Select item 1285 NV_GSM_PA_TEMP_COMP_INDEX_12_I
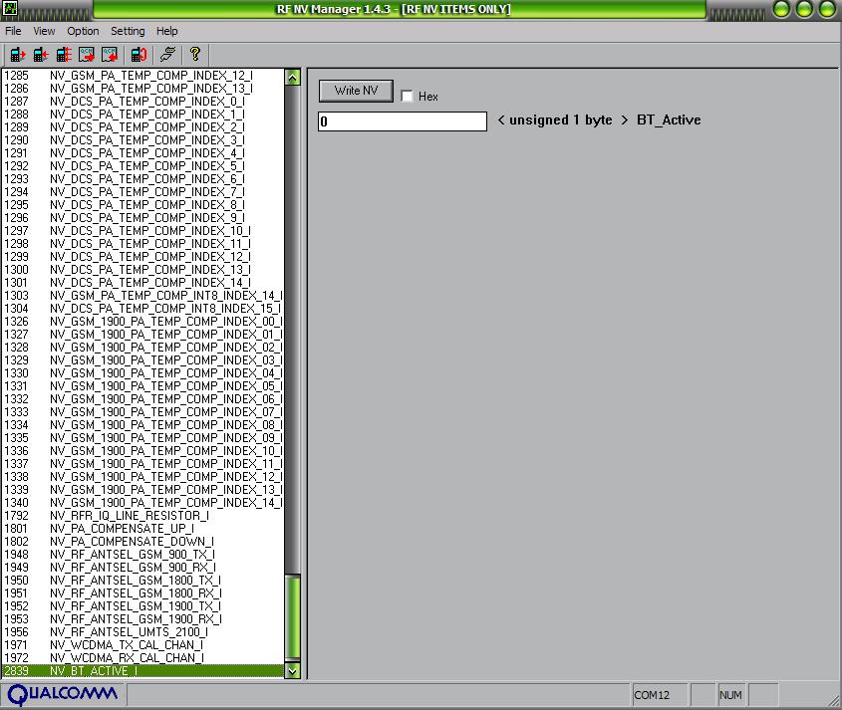 point(142,76)
